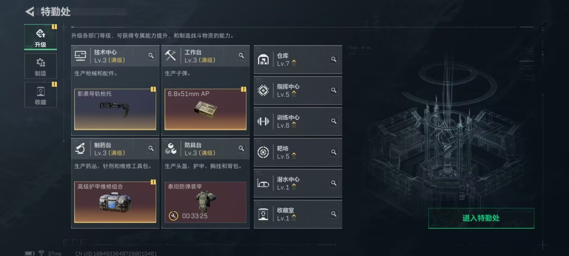Click the 潜水中心 diving goggles icon
569x256 pixels.
point(263,183)
